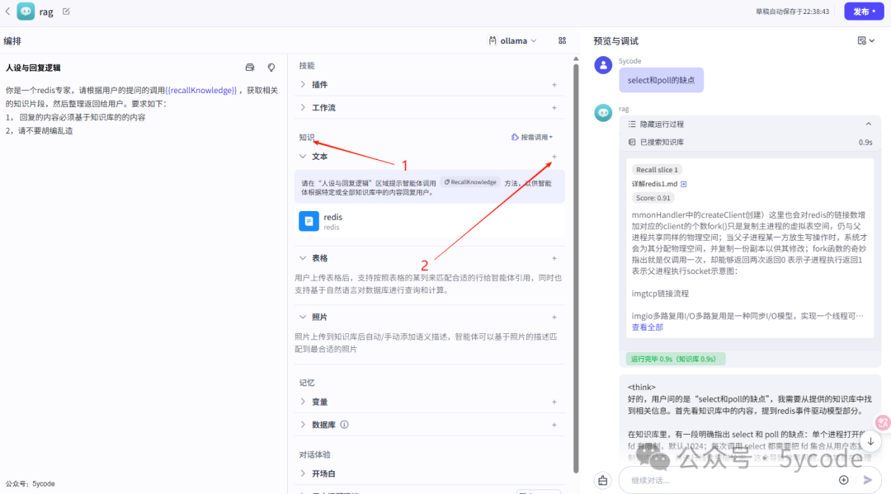Add photos with the 照片 plus icon
The image size is (891, 494).
pos(554,318)
